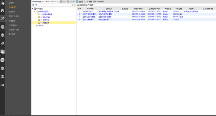
Task: Sort by 已排定完成时间 column header
Action: coord(154,9)
